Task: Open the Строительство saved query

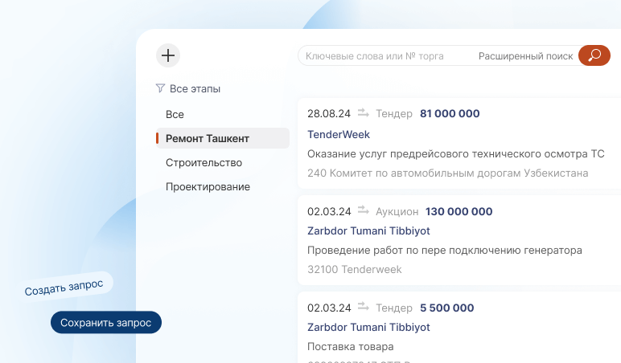Action: pyautogui.click(x=204, y=163)
